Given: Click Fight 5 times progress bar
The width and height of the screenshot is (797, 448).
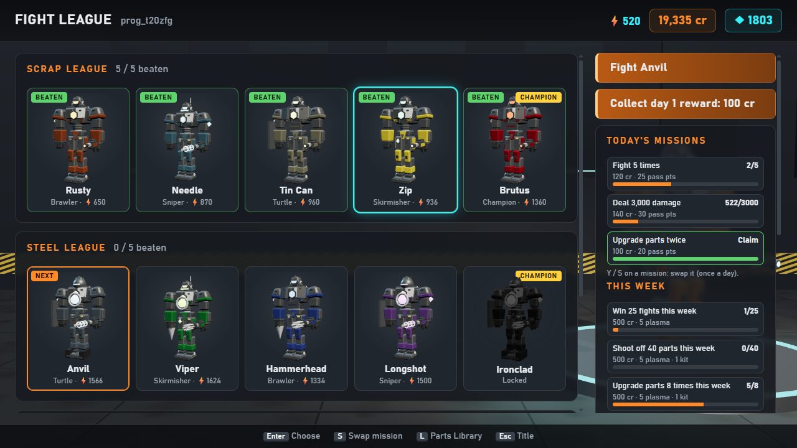Looking at the screenshot, I should [686, 184].
